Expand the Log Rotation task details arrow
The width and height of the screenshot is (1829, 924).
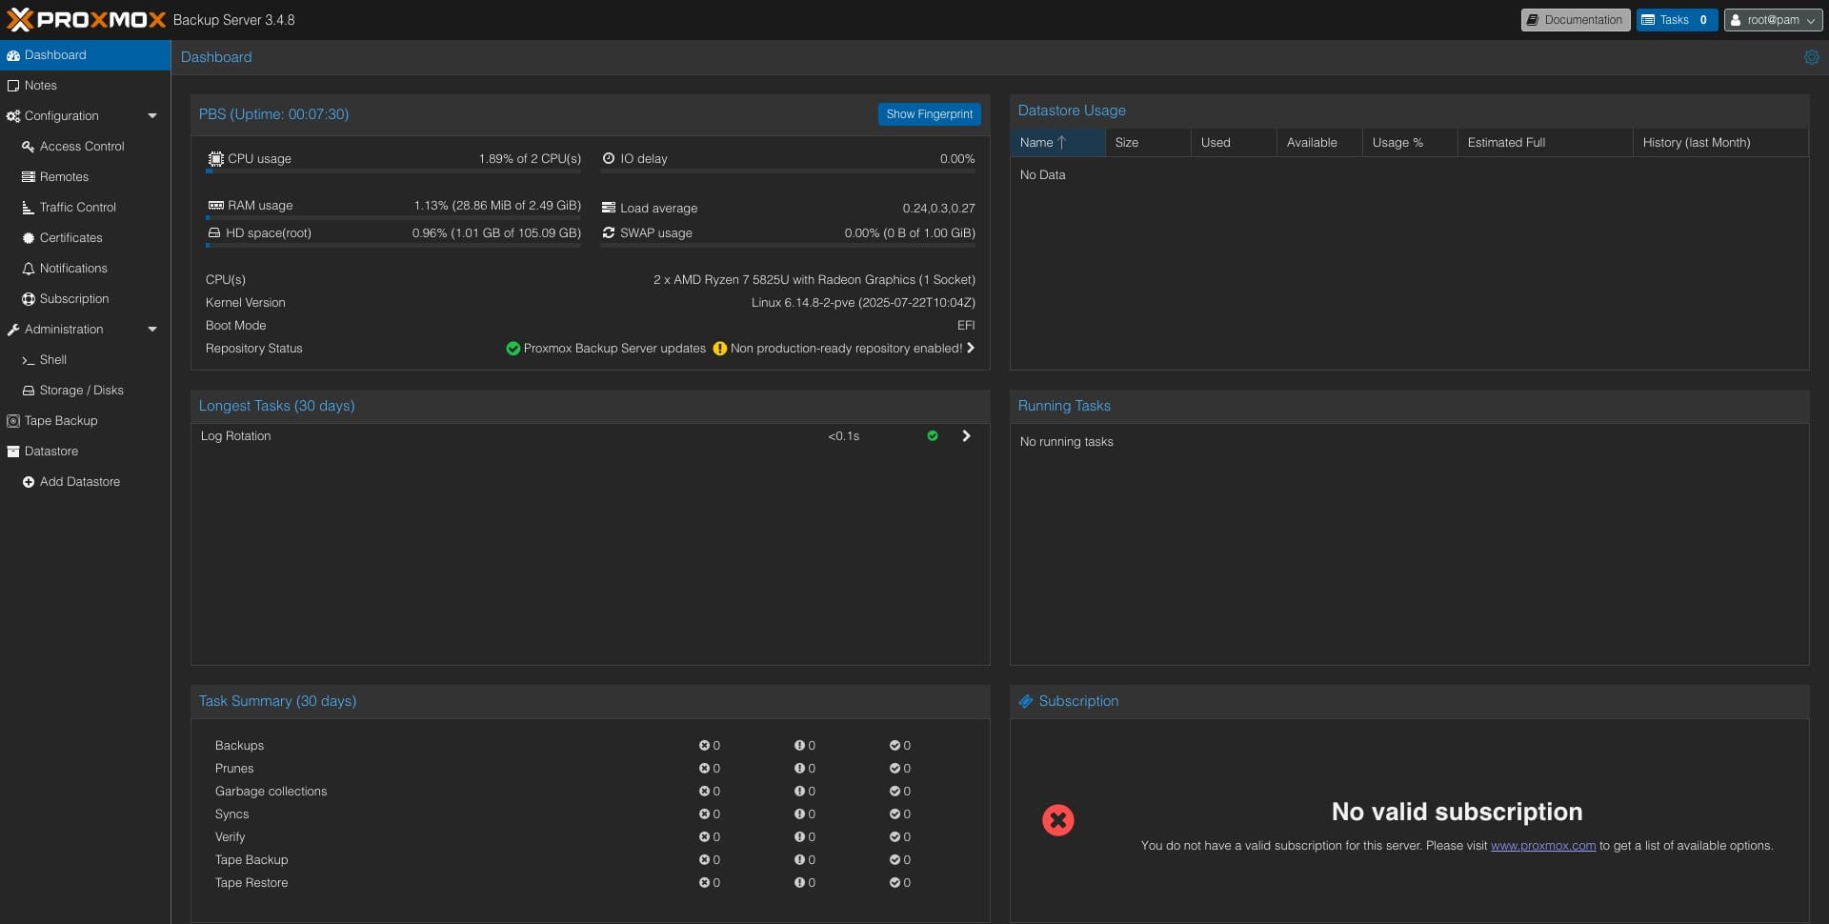pyautogui.click(x=966, y=436)
